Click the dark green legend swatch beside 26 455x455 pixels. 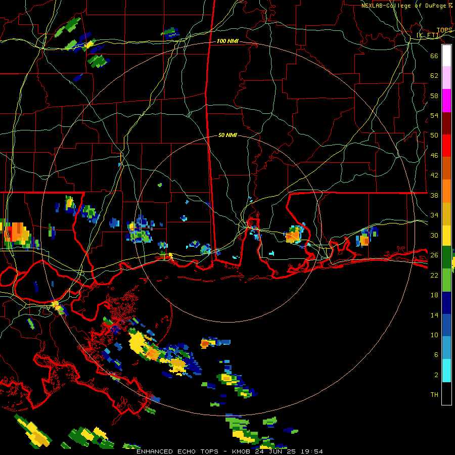point(446,257)
